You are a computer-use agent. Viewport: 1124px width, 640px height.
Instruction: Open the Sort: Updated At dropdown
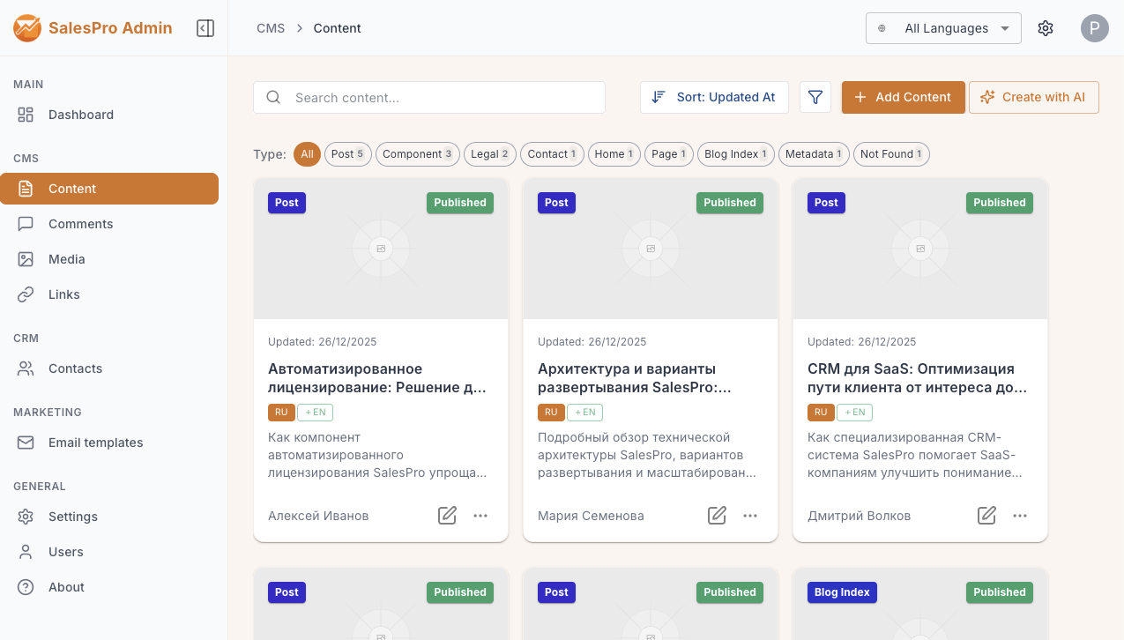coord(714,97)
